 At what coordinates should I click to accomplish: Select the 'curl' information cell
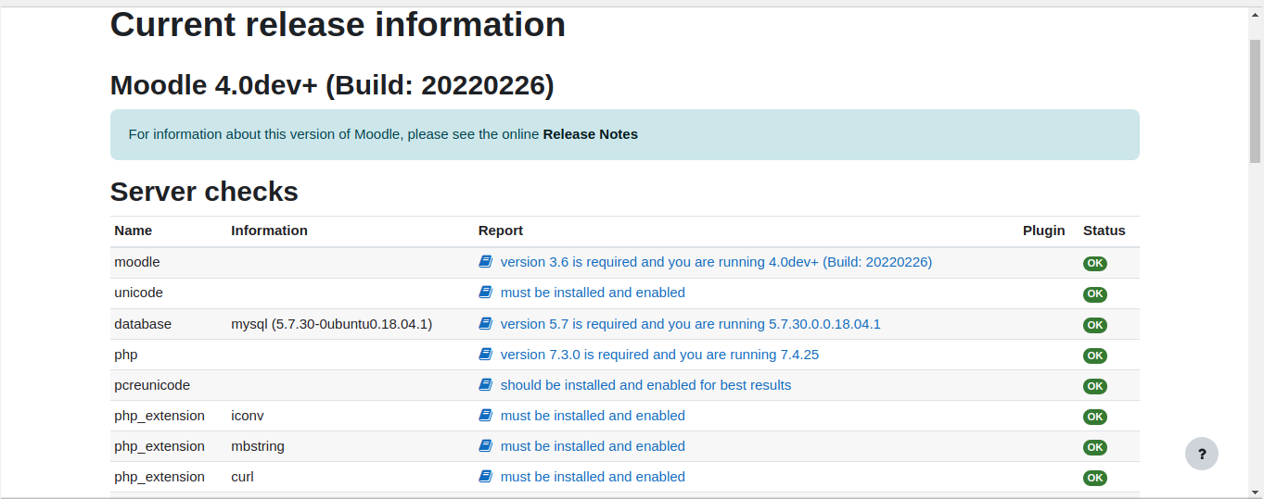coord(242,477)
